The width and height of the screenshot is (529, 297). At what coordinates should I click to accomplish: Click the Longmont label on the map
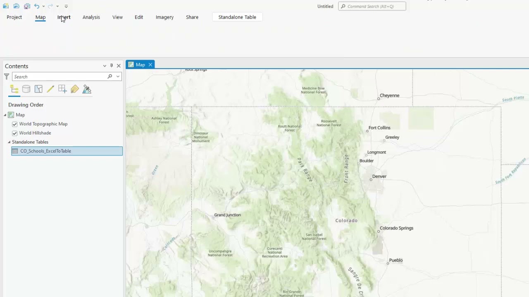click(376, 152)
